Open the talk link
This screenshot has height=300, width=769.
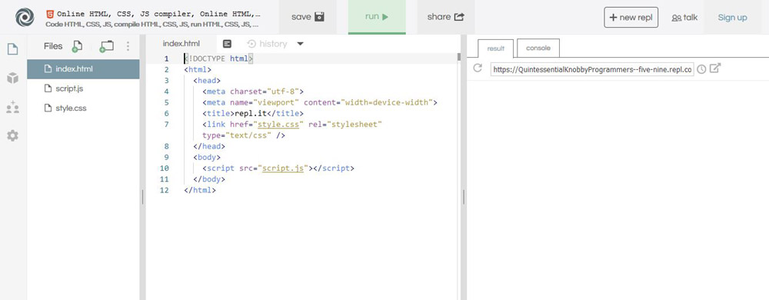(x=684, y=18)
